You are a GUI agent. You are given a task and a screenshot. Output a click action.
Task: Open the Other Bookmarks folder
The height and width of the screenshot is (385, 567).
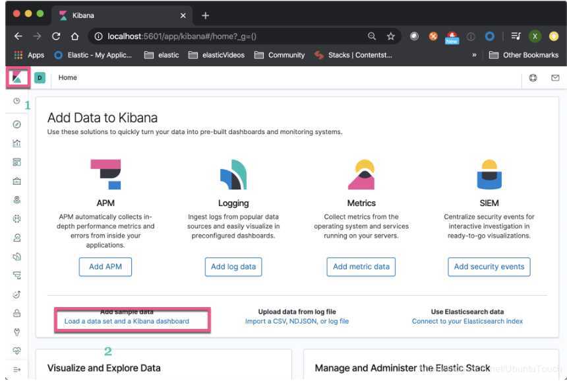pyautogui.click(x=523, y=55)
